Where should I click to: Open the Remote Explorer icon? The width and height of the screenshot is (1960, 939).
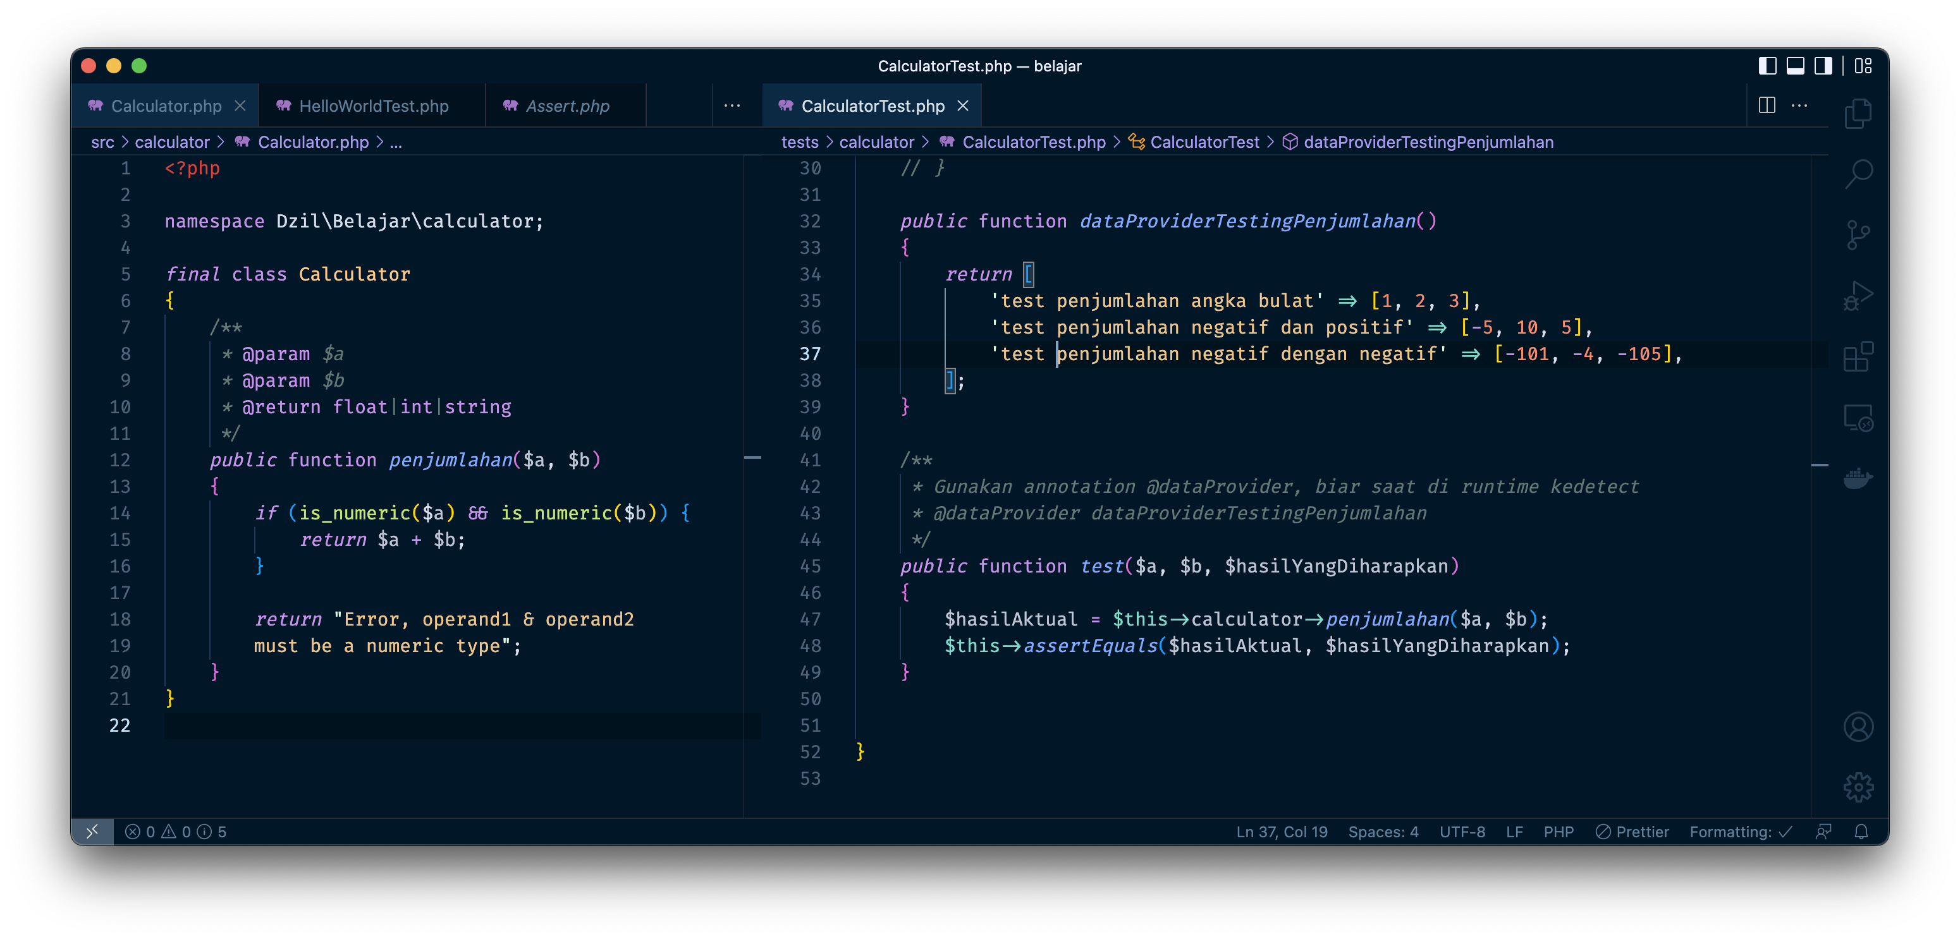tap(1858, 418)
